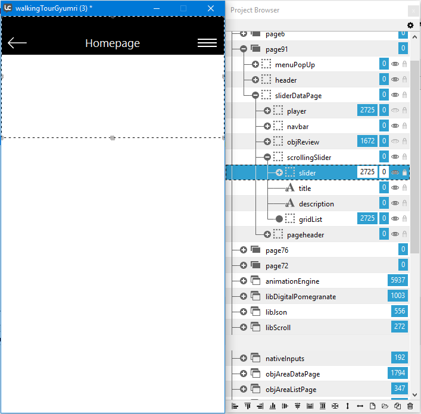Click the align left edges icon

[x=235, y=406]
